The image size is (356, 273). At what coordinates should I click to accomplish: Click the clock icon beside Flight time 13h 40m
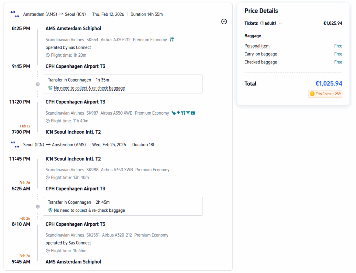click(48, 177)
